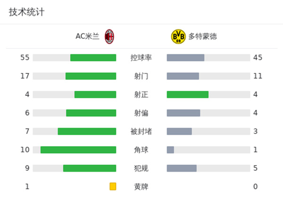Click Dortmund's gray fouls bar
Viewport: 283px width, 198px height.
182,168
